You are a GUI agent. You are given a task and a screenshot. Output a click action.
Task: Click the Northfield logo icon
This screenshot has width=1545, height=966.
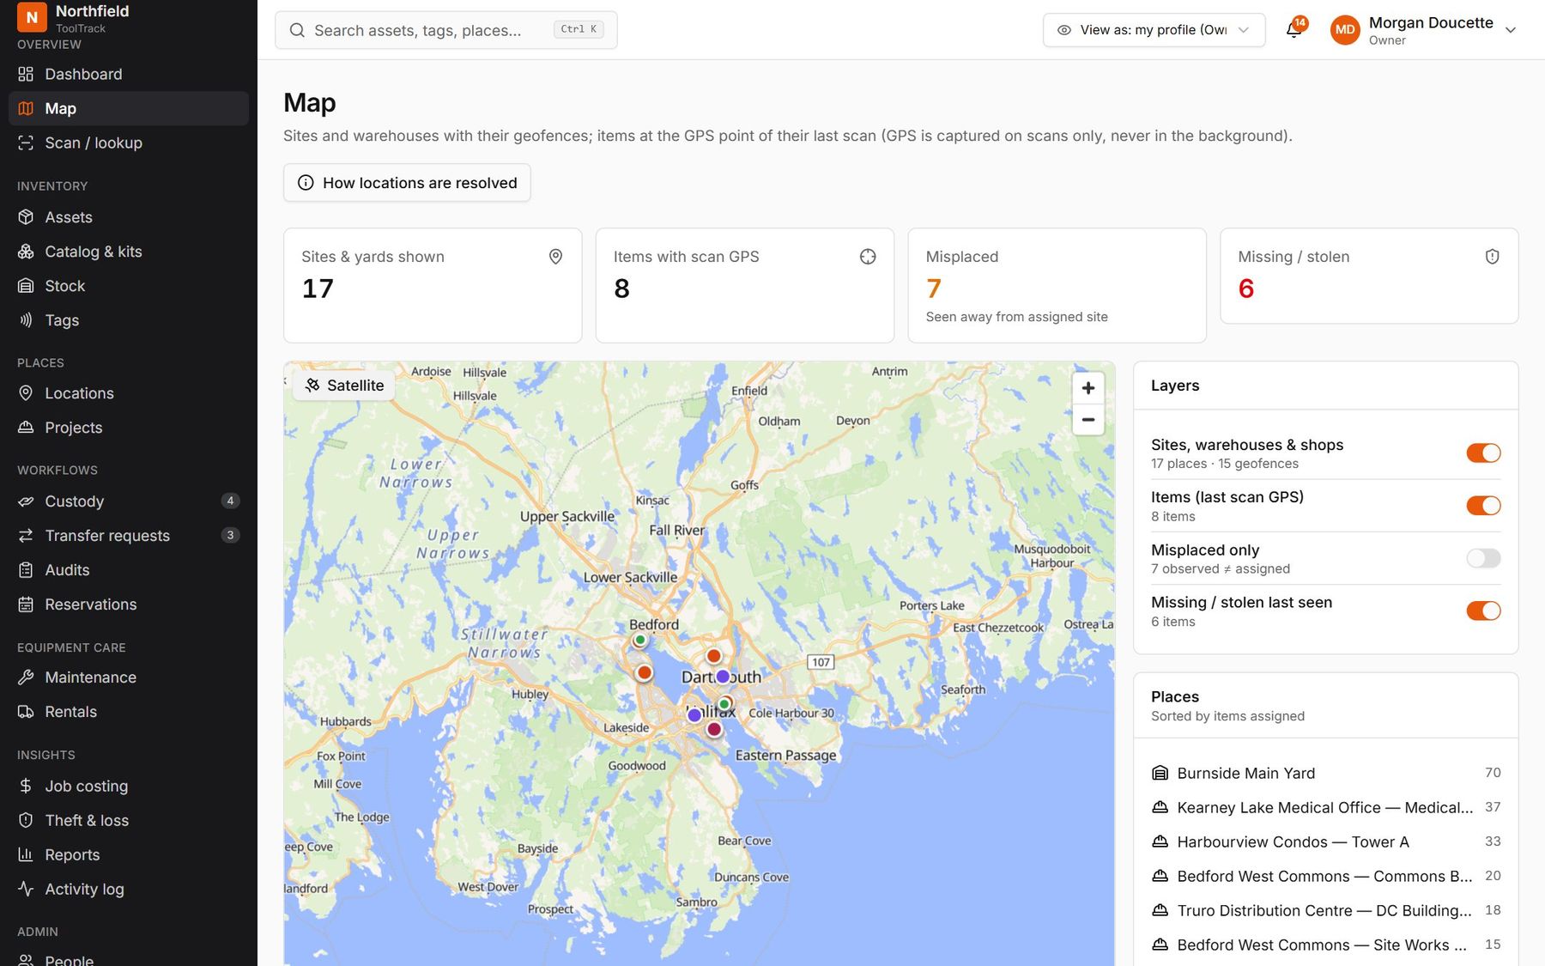pyautogui.click(x=32, y=16)
